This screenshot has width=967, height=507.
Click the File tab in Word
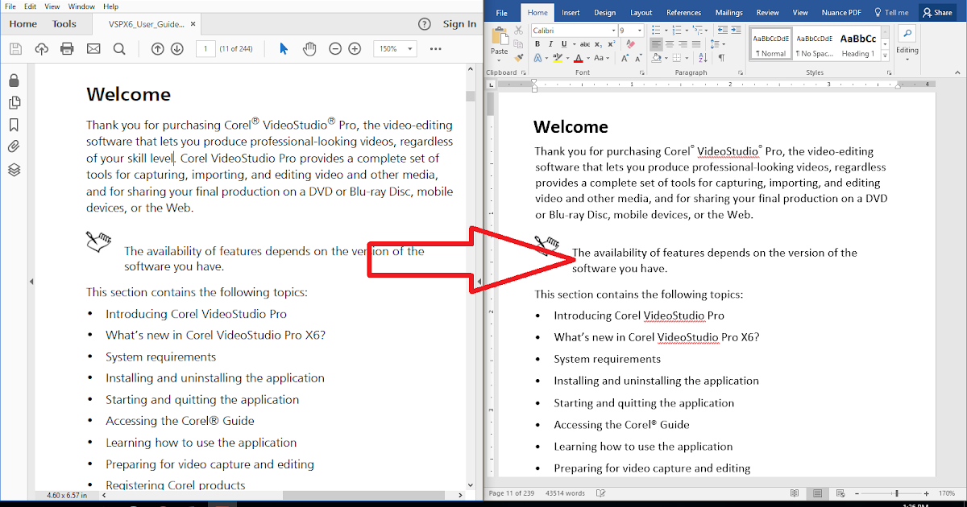[501, 13]
